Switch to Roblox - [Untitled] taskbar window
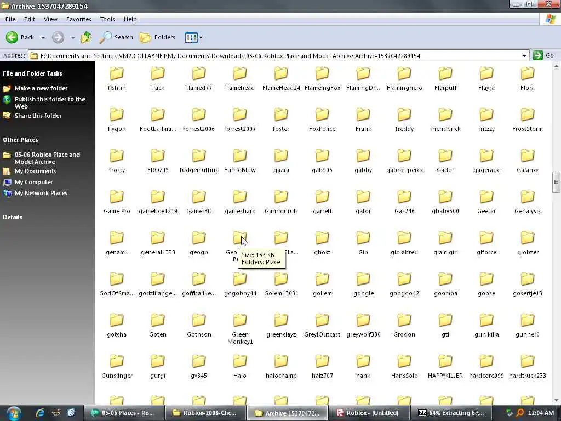The height and width of the screenshot is (421, 561). [368, 413]
